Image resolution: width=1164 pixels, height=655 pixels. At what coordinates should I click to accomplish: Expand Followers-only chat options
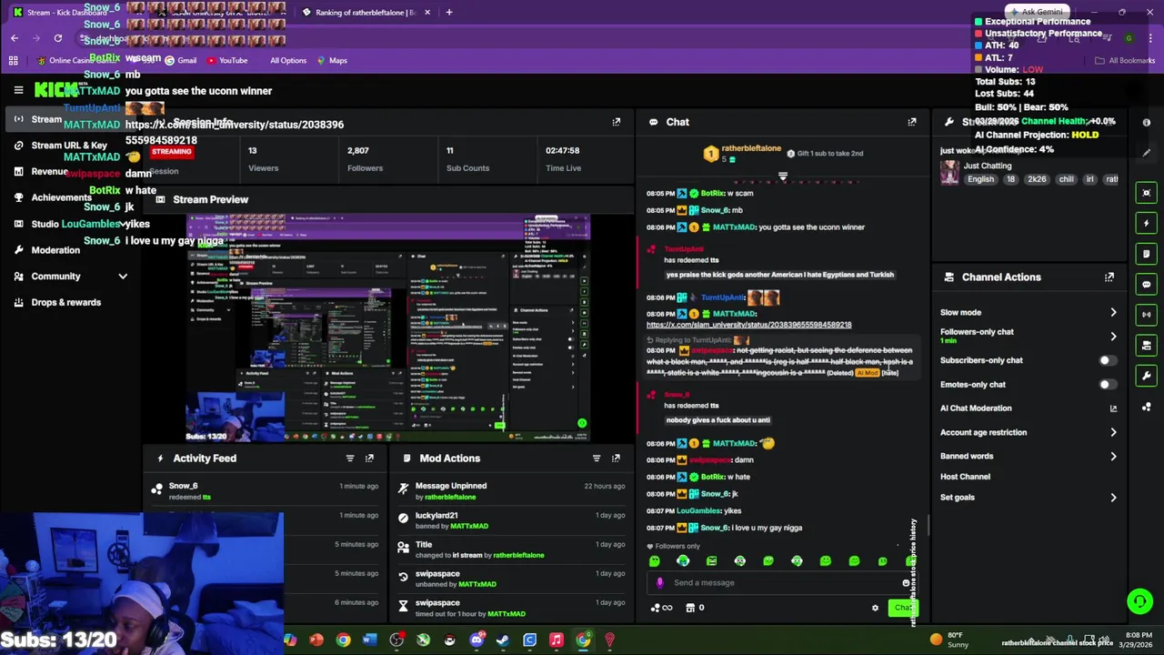tap(1113, 337)
